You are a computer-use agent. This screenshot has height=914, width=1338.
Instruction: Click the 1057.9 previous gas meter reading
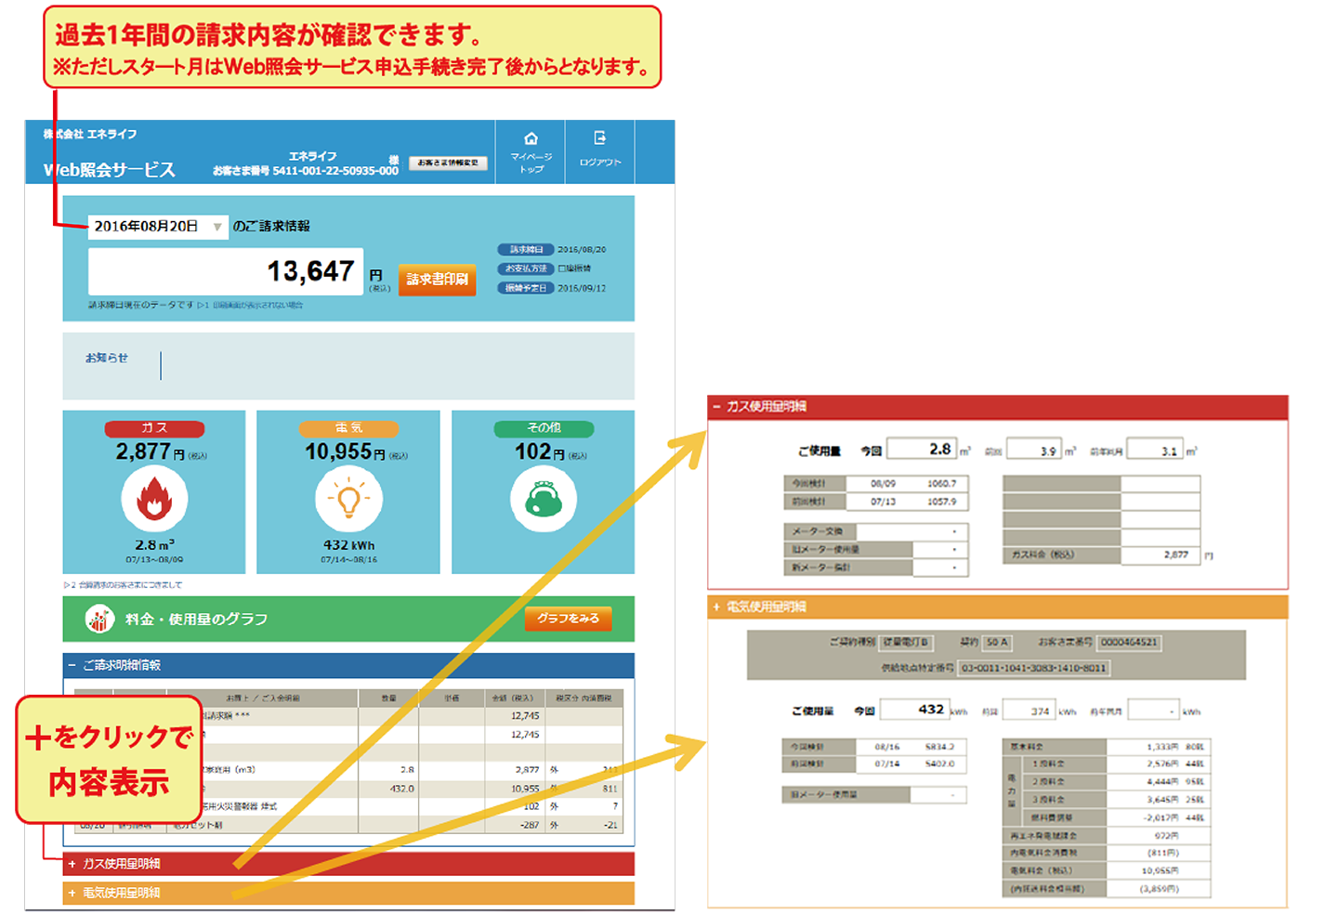pyautogui.click(x=941, y=502)
